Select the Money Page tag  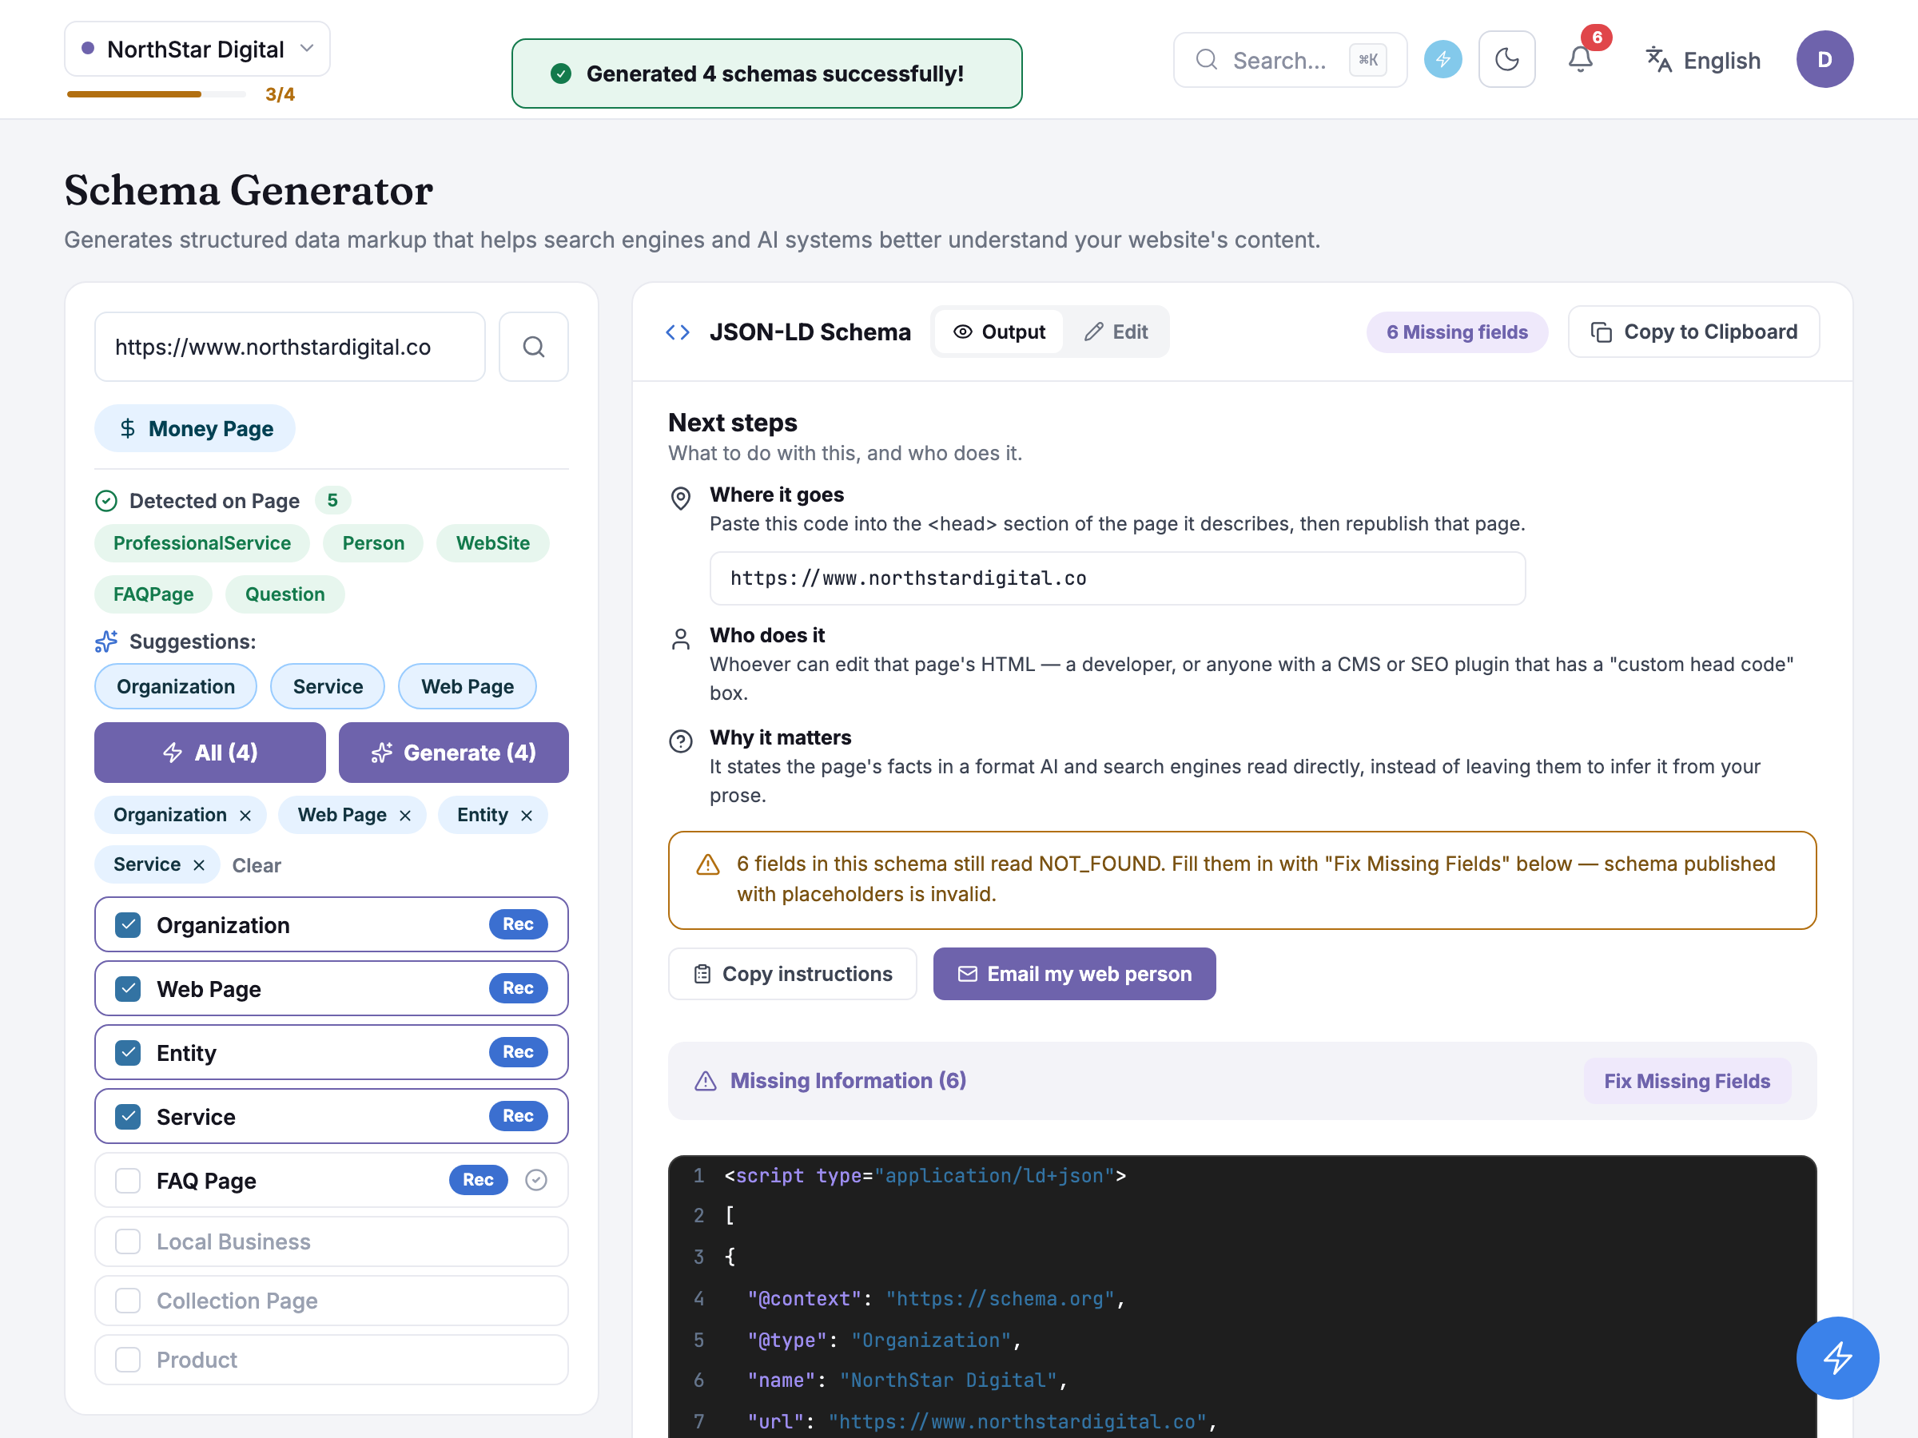195,428
